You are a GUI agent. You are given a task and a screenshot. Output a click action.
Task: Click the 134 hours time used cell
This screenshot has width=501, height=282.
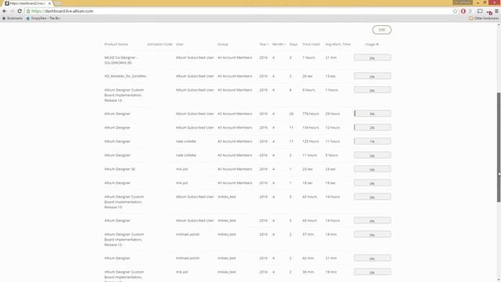tap(311, 128)
